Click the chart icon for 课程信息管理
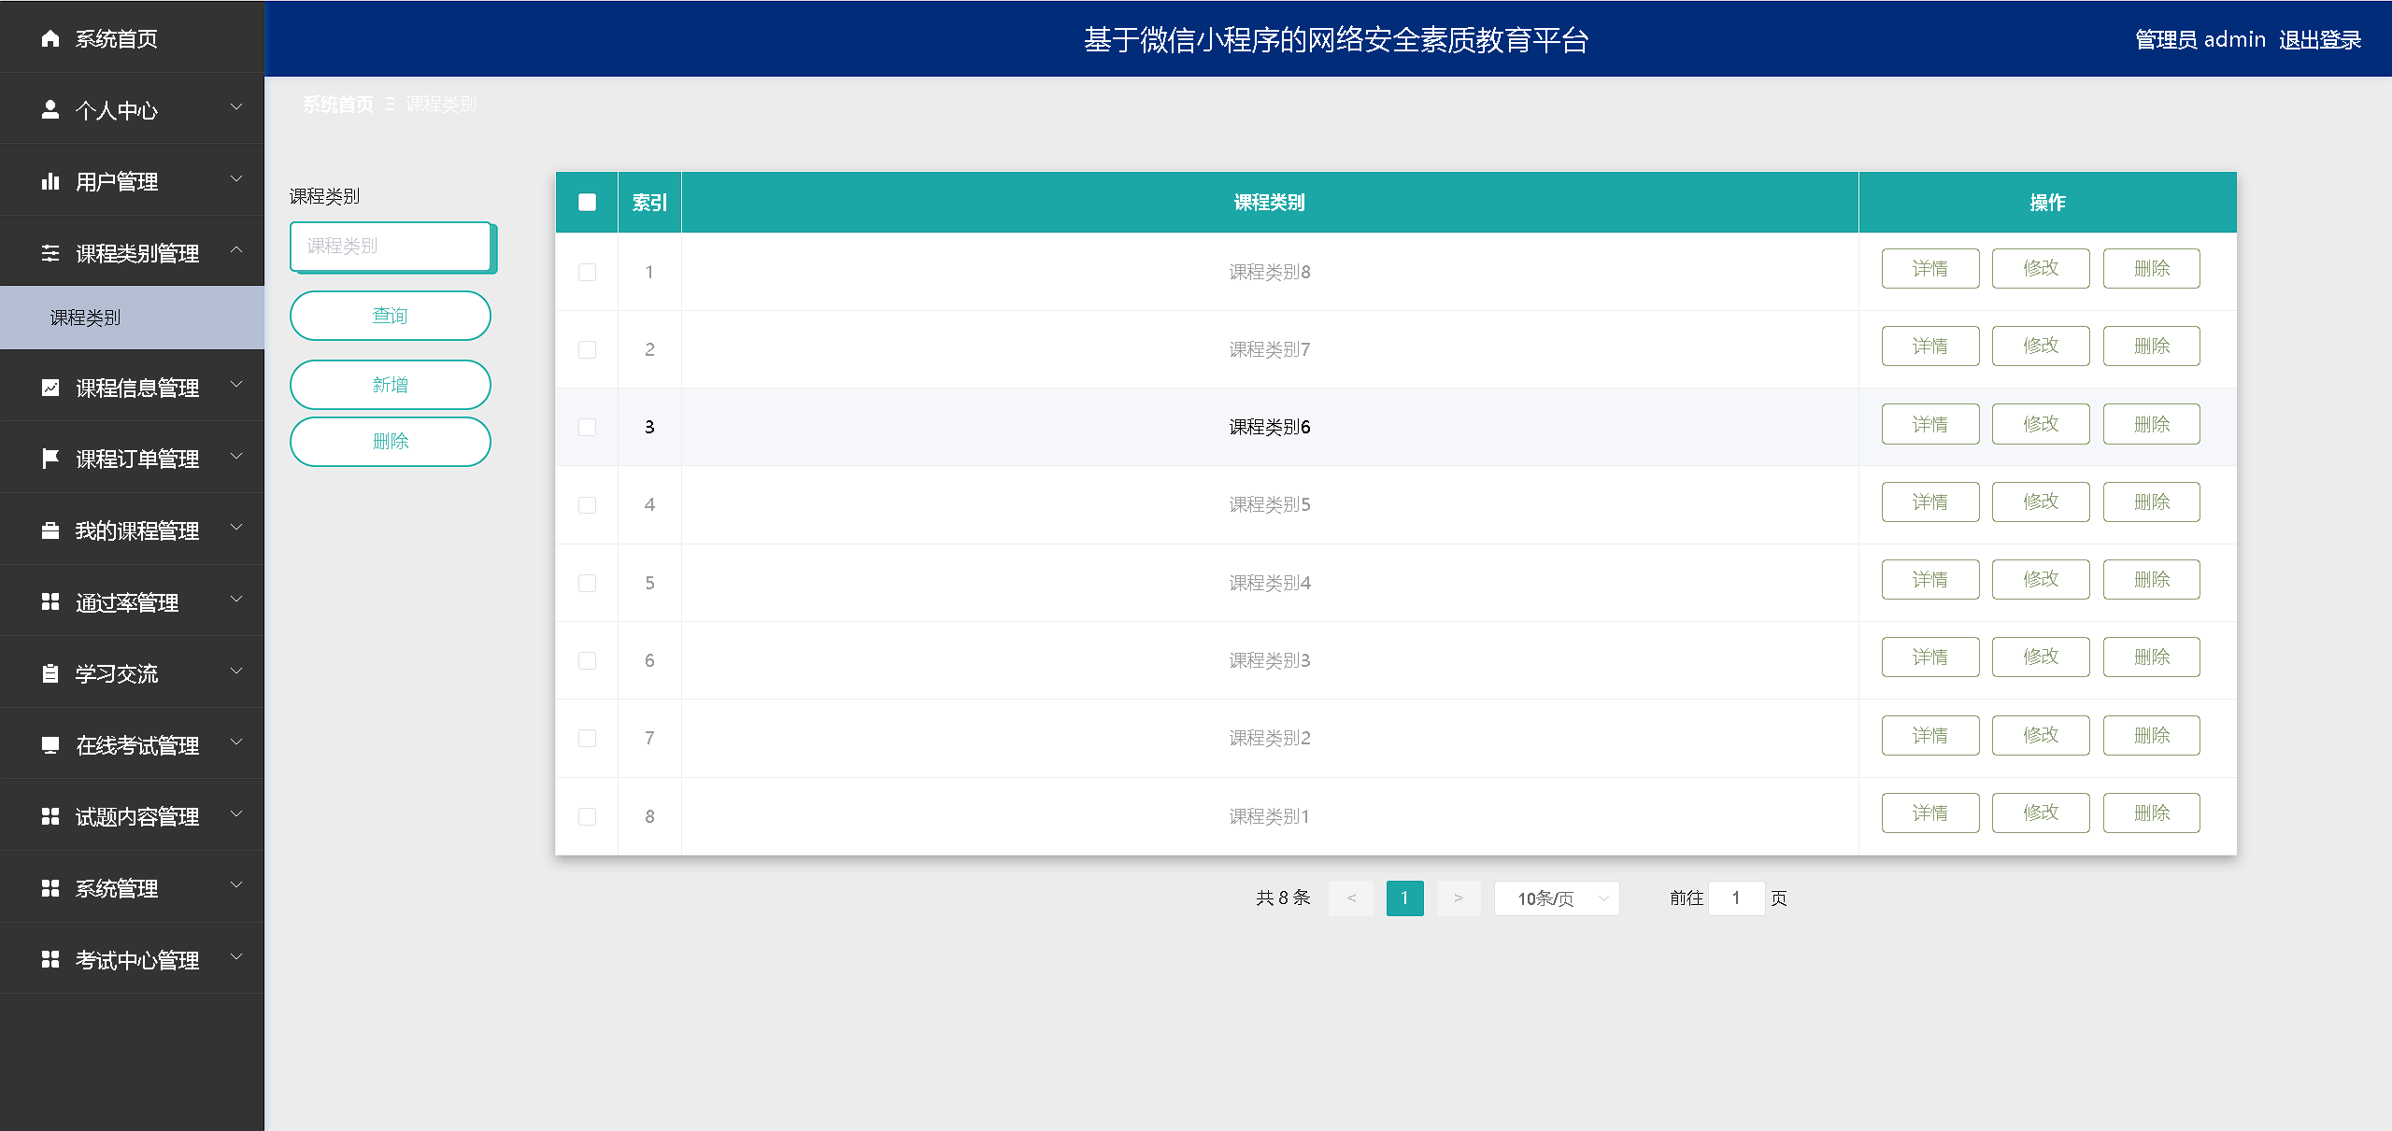The image size is (2392, 1131). (x=50, y=388)
